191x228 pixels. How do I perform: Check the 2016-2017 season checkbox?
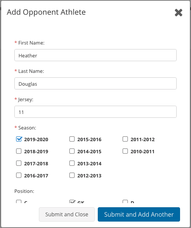tap(19, 175)
